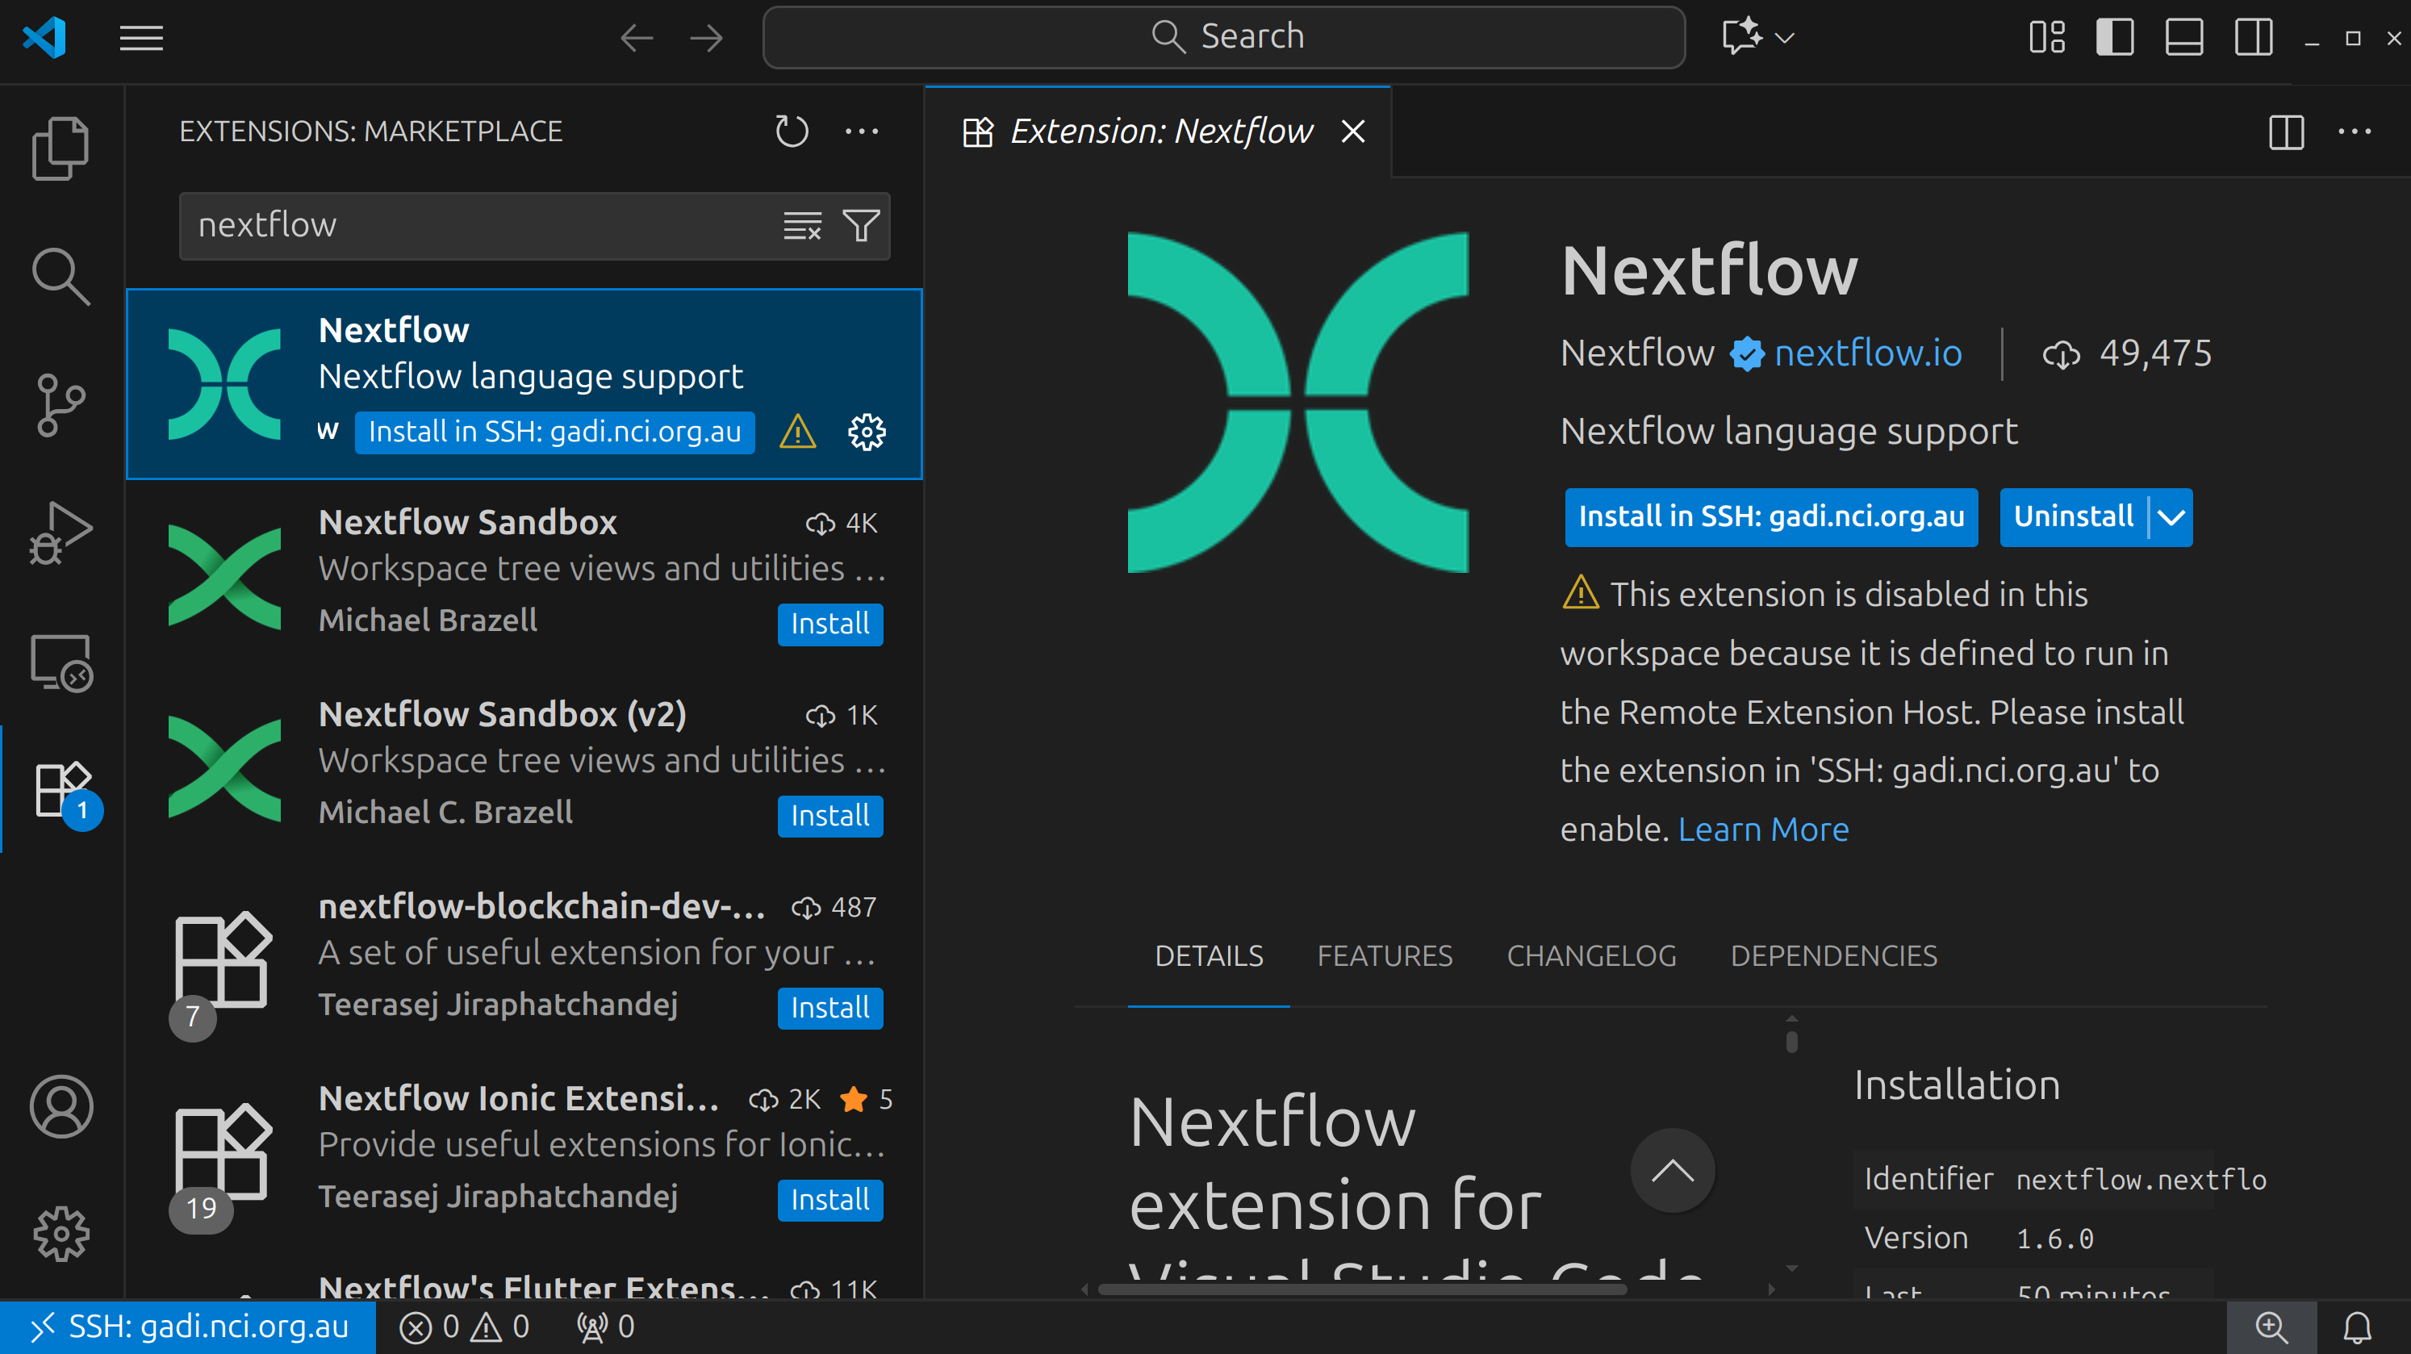Clear extensions search results
The height and width of the screenshot is (1354, 2411).
[x=802, y=225]
